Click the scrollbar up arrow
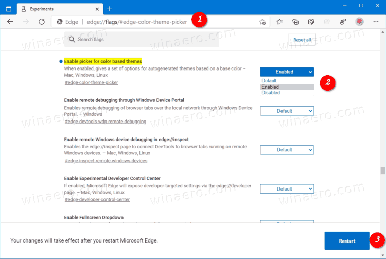This screenshot has height=259, width=386. [383, 32]
